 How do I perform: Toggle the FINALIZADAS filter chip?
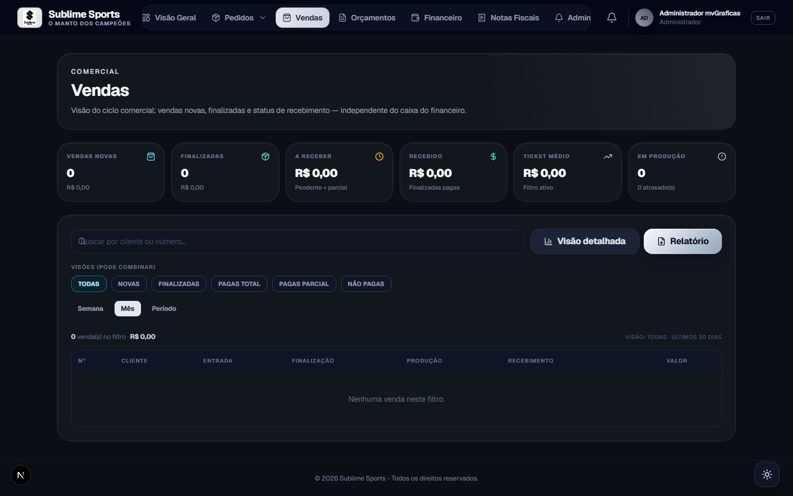tap(179, 284)
